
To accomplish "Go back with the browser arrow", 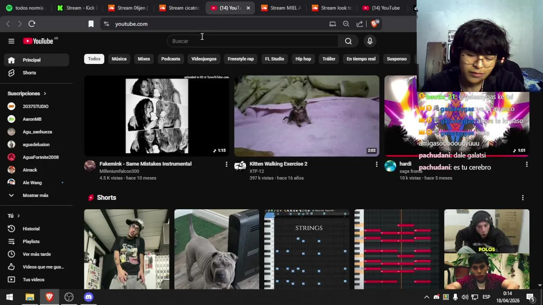I will click(x=8, y=24).
